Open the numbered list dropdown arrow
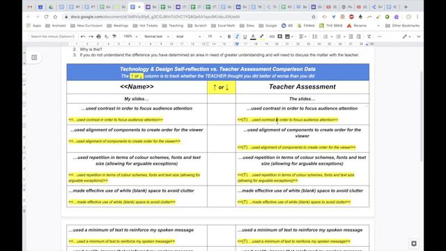 pyautogui.click(x=332, y=37)
